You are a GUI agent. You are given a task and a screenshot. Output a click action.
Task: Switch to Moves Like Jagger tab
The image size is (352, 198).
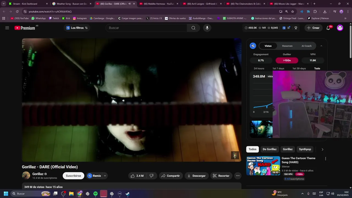289,4
